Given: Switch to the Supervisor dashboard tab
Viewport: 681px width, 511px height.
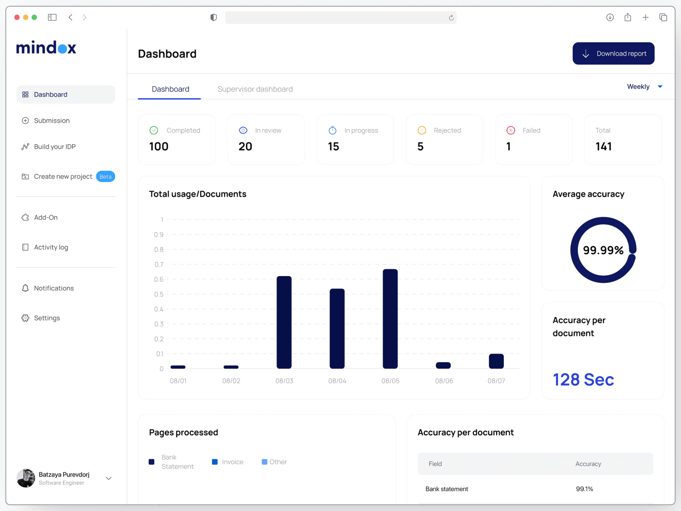Looking at the screenshot, I should [255, 89].
